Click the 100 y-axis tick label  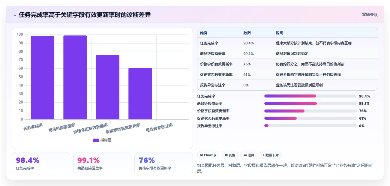(20, 34)
